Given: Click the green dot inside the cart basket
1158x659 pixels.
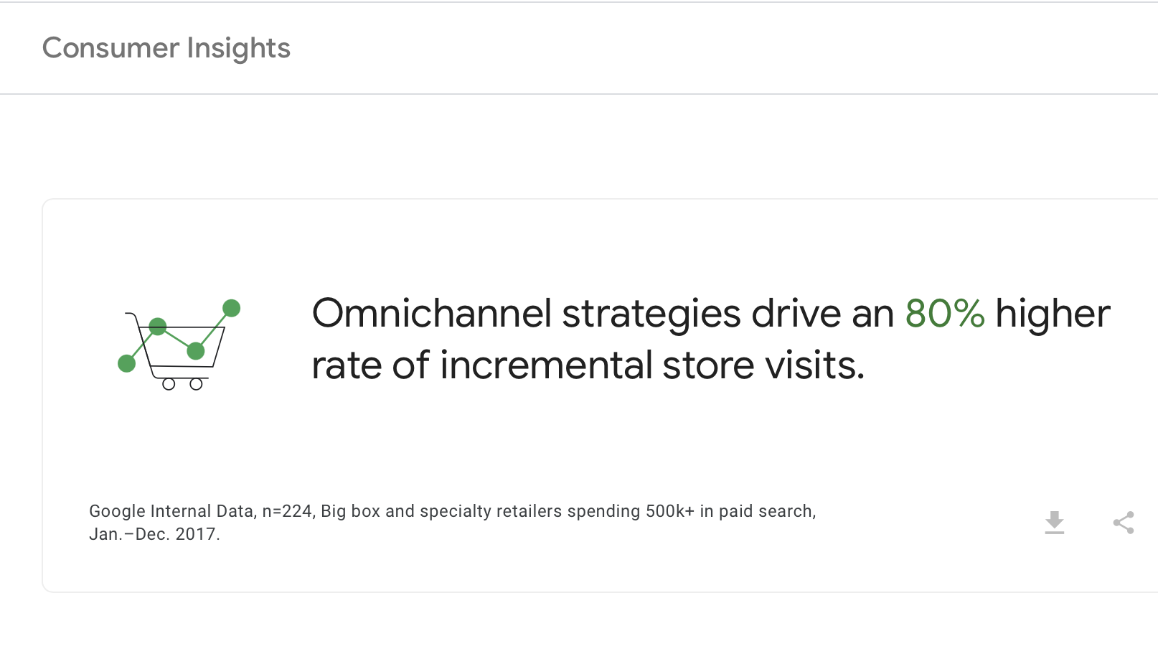Looking at the screenshot, I should click(x=195, y=351).
